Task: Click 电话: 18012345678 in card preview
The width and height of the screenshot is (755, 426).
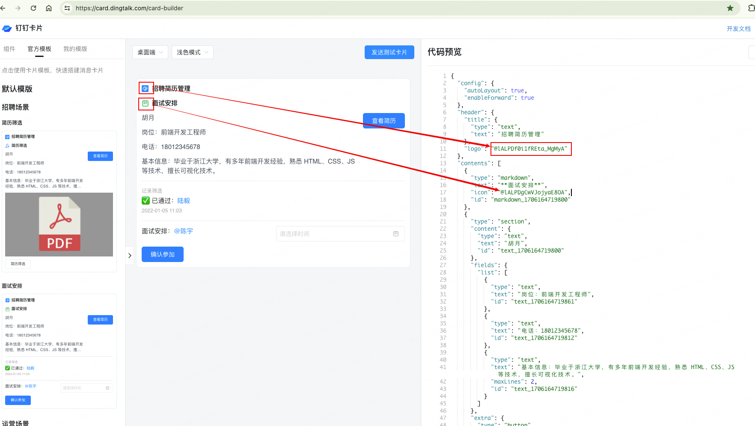Action: tap(171, 147)
